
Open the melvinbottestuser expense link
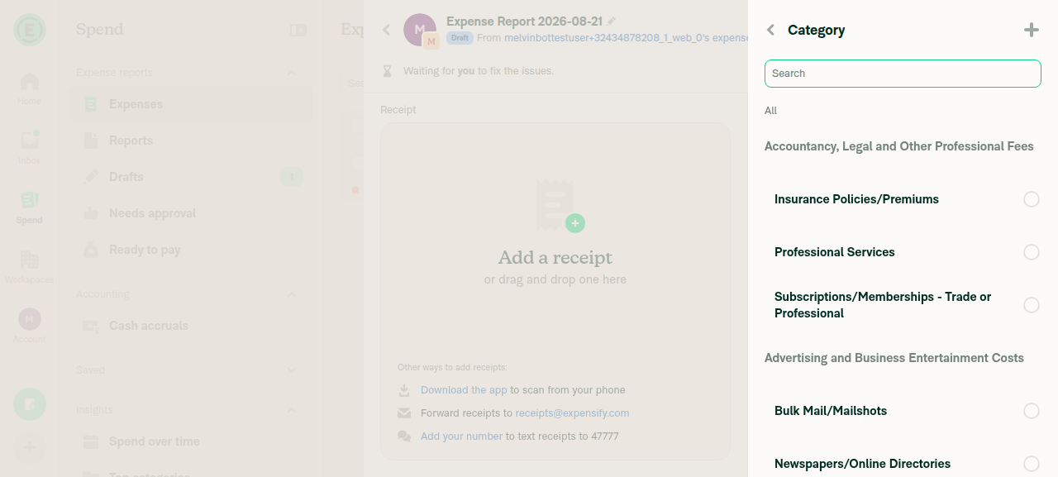(x=626, y=38)
